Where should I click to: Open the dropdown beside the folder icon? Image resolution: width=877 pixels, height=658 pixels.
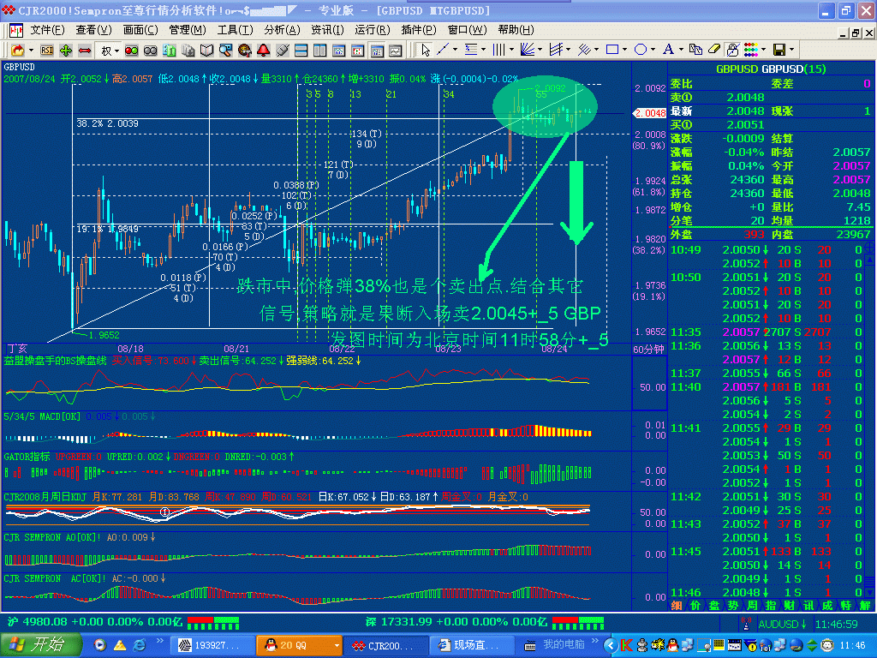(31, 51)
